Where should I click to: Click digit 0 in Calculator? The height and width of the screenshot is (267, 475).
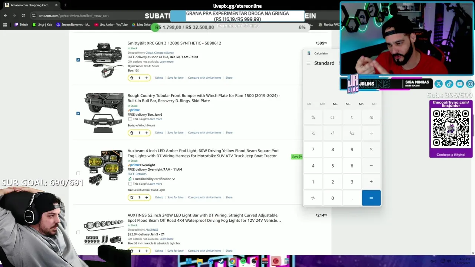332,198
